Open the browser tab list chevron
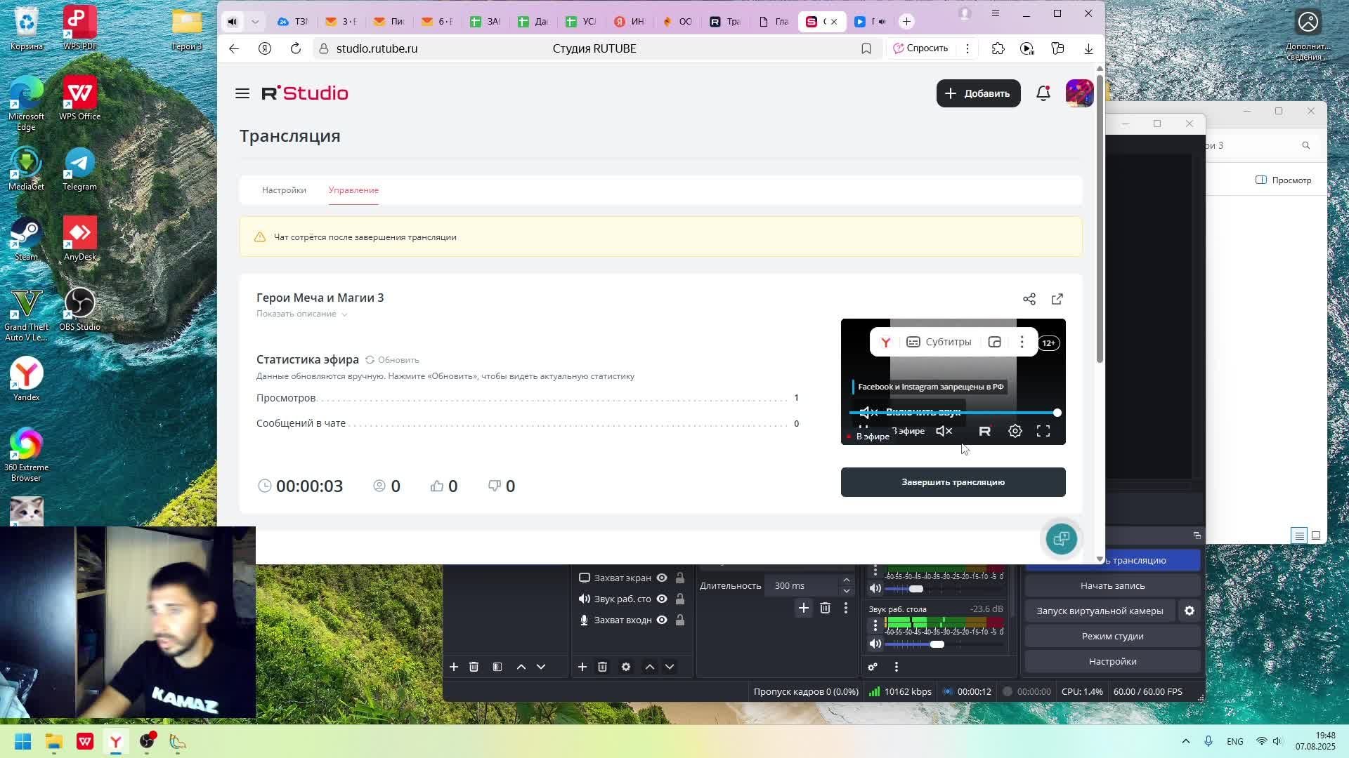 [255, 22]
